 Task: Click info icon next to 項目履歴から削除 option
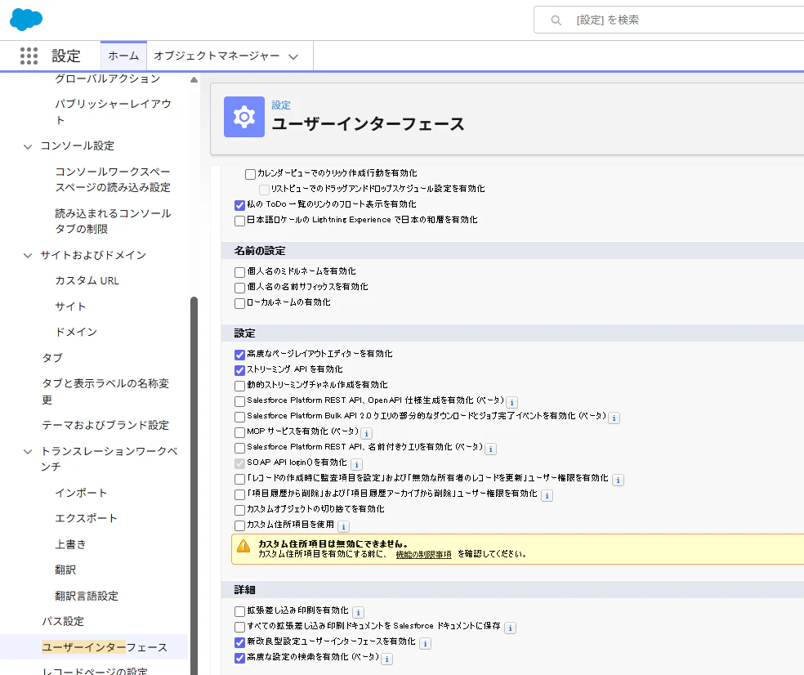click(547, 495)
